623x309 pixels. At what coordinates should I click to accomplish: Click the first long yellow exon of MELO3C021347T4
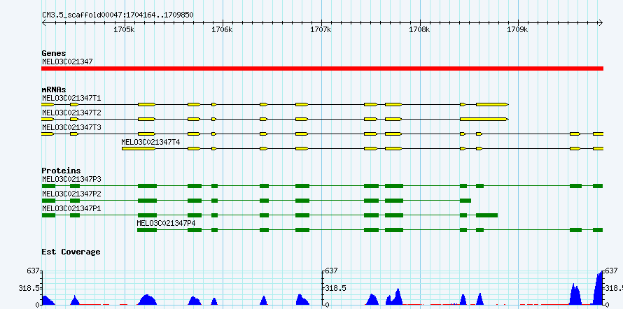pyautogui.click(x=139, y=148)
